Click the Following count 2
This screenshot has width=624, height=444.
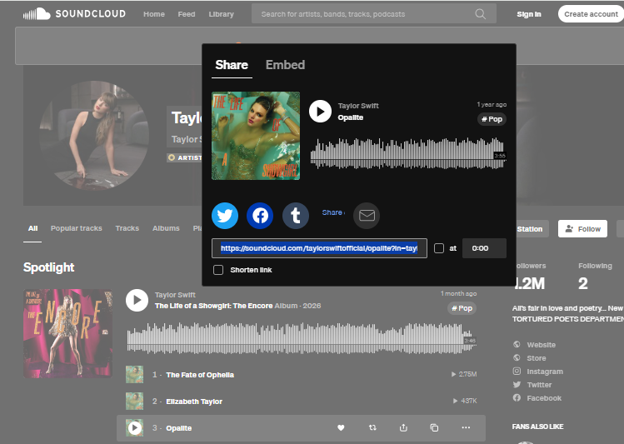[583, 283]
